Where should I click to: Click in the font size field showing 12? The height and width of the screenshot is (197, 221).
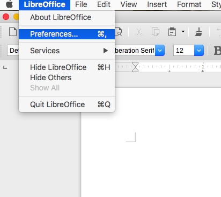[x=184, y=51]
